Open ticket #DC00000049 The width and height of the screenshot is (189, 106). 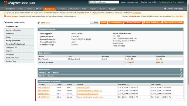pos(44,97)
